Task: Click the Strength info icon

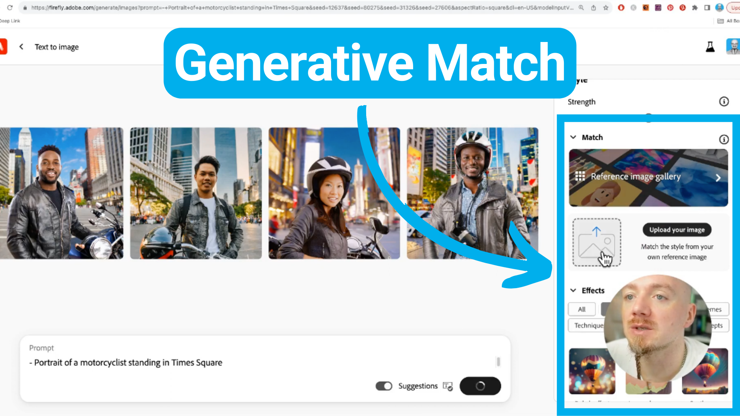Action: (x=724, y=101)
